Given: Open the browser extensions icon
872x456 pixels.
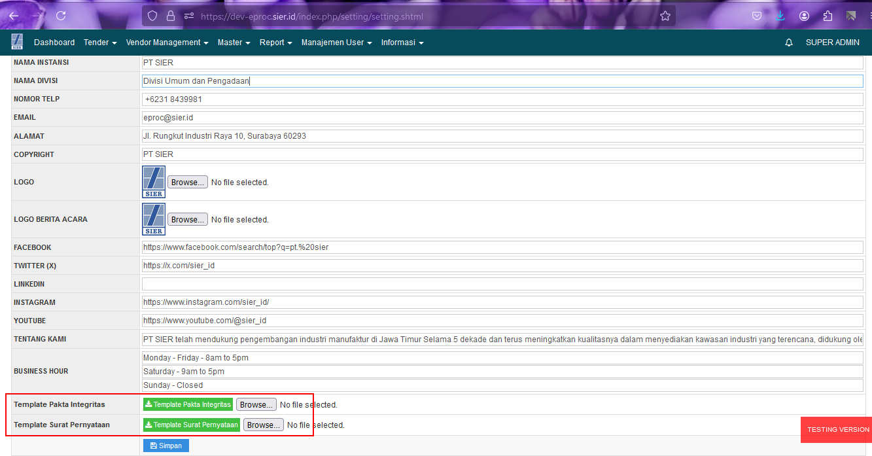Looking at the screenshot, I should pyautogui.click(x=828, y=16).
